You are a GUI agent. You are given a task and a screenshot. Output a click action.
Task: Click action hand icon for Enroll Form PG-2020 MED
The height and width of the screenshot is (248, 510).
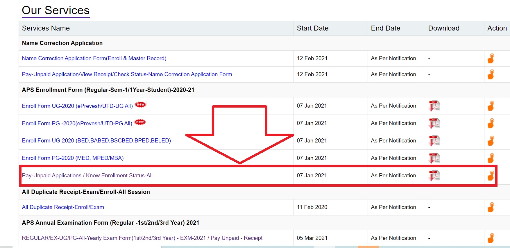[x=491, y=158]
